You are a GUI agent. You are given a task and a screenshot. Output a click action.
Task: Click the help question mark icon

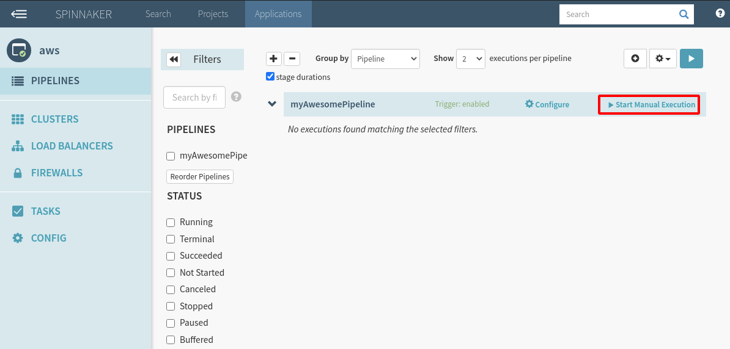tap(720, 13)
